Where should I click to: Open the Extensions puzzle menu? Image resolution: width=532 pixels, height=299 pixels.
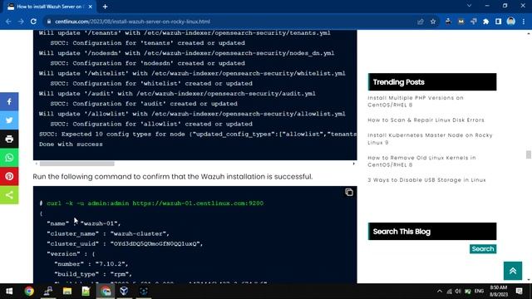(485, 22)
